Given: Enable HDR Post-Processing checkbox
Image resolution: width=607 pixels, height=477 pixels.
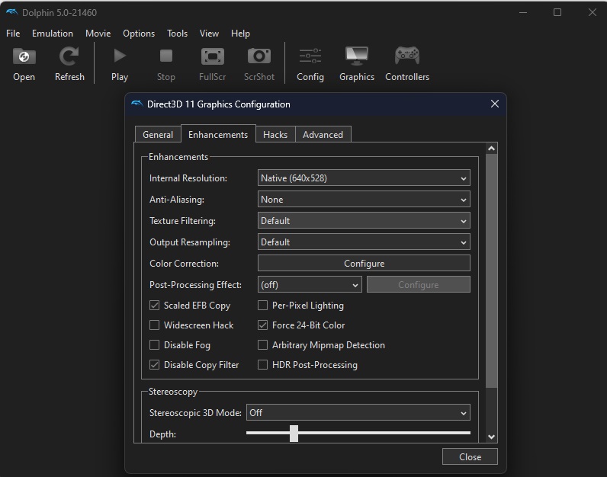Looking at the screenshot, I should (262, 364).
